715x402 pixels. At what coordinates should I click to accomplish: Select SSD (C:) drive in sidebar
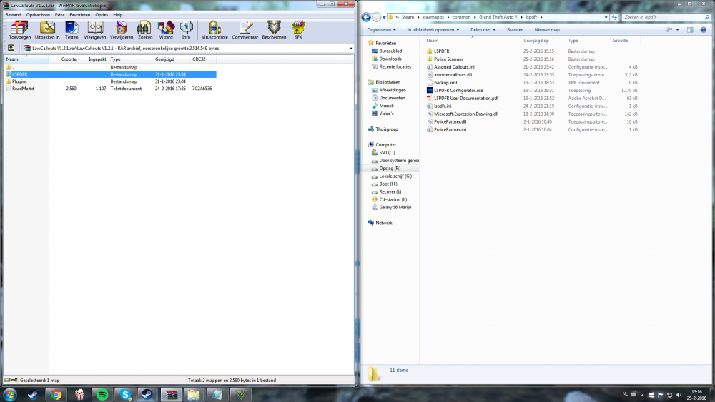tap(387, 153)
